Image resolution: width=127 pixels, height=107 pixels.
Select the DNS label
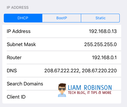12,71
